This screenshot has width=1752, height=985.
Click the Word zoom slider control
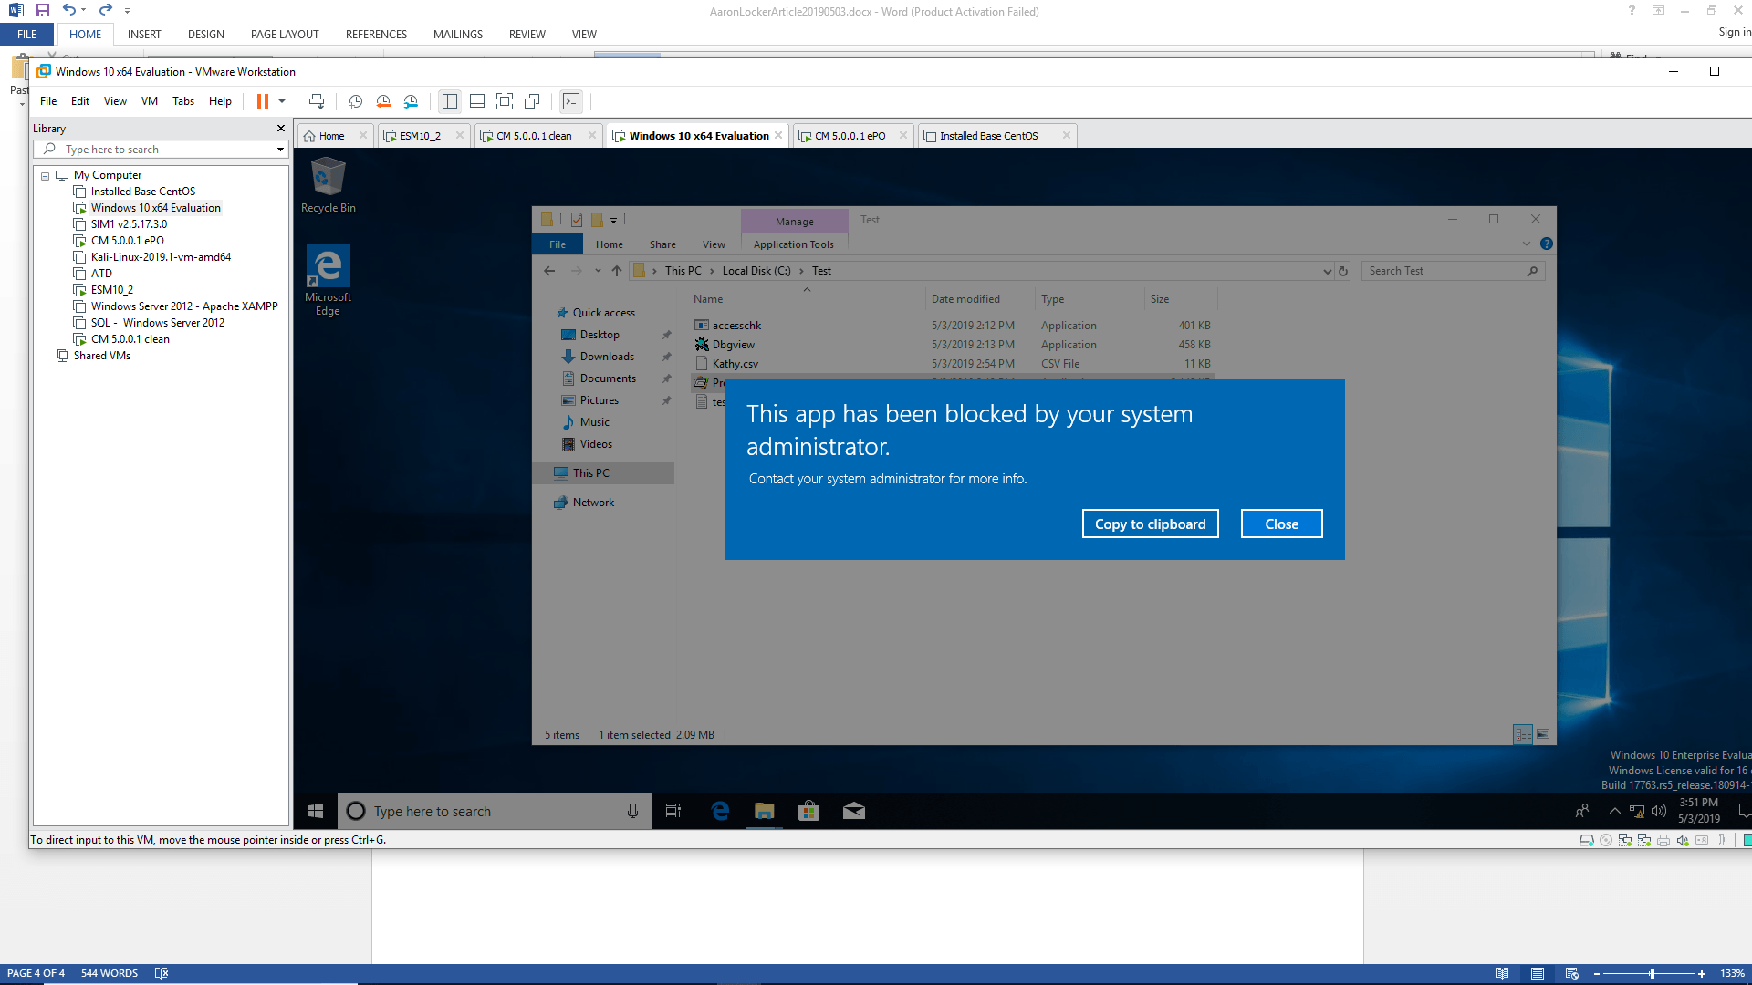coord(1653,973)
